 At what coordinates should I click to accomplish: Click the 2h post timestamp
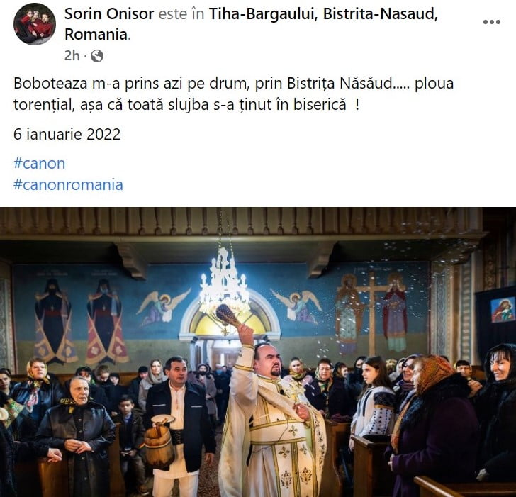click(x=72, y=55)
